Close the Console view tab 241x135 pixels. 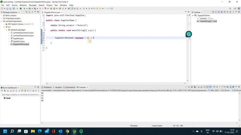coord(87,87)
